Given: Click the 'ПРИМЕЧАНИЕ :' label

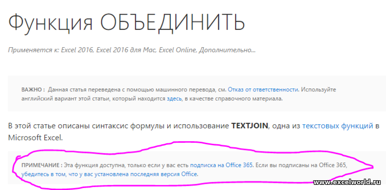Looking at the screenshot, I should point(42,165).
